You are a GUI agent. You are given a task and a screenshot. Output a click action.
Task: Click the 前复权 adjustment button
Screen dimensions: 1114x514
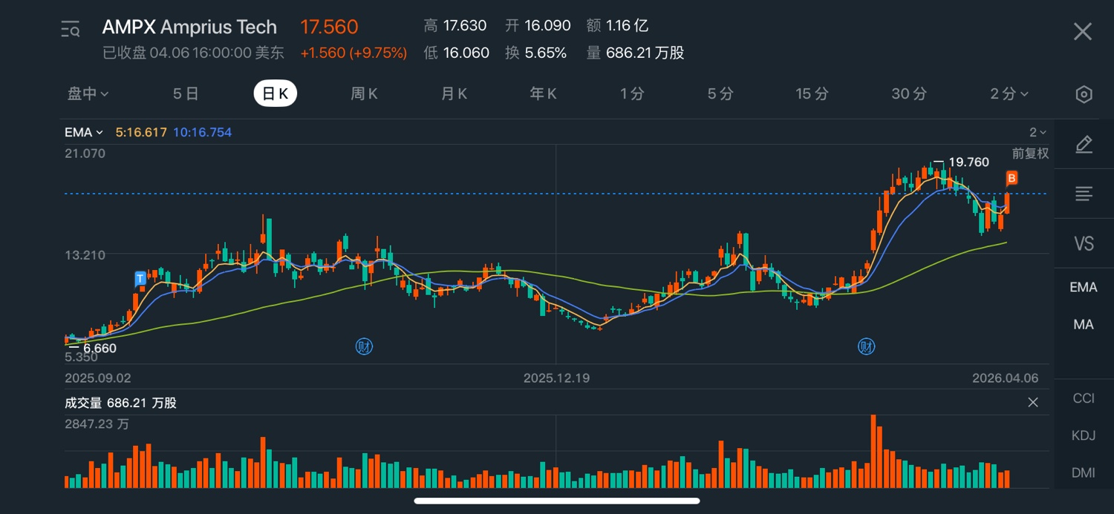tap(1030, 154)
